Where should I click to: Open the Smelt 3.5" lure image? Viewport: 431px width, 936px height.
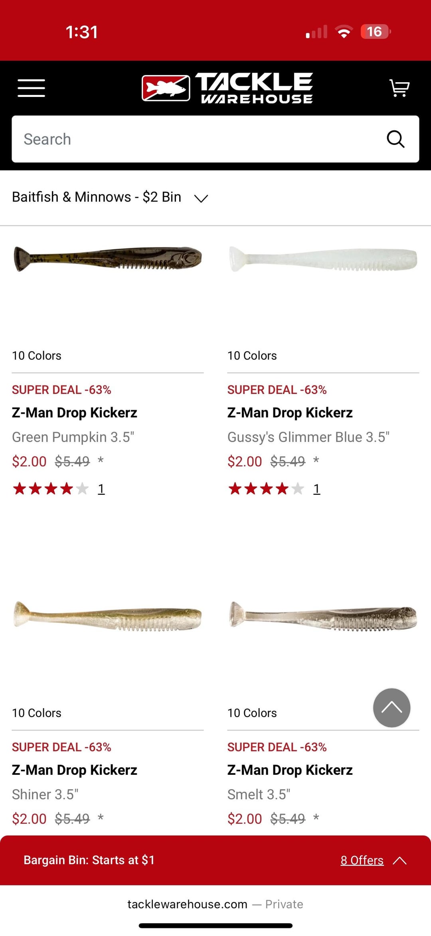pyautogui.click(x=323, y=616)
